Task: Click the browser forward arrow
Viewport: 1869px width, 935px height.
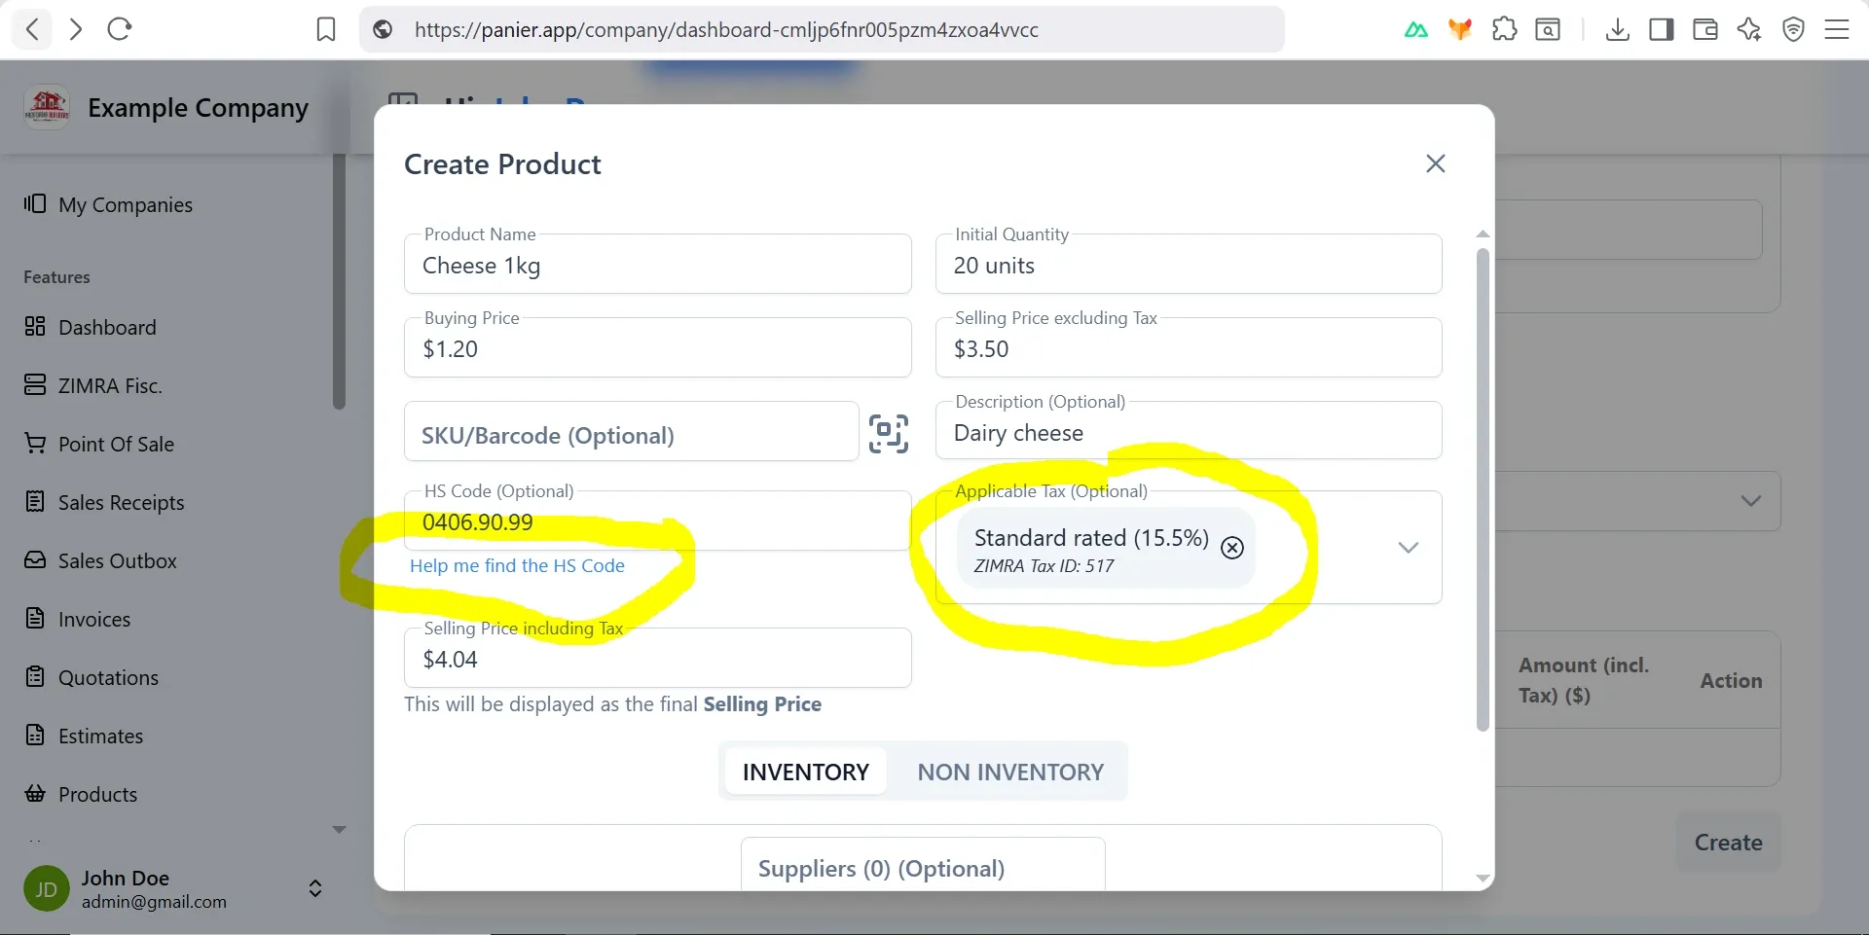Action: 76,29
